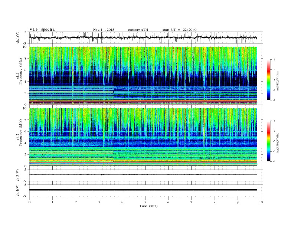This screenshot has width=294, height=227.
Task: Click the ch.2 spectrogram panel
Action: pos(143,137)
